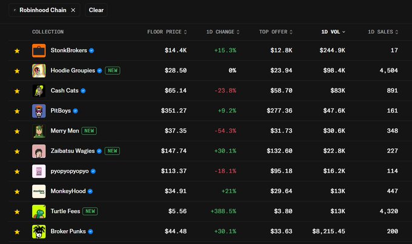The height and width of the screenshot is (244, 412).
Task: Toggle favorite star for pyopyopyopyo
Action: [x=17, y=171]
